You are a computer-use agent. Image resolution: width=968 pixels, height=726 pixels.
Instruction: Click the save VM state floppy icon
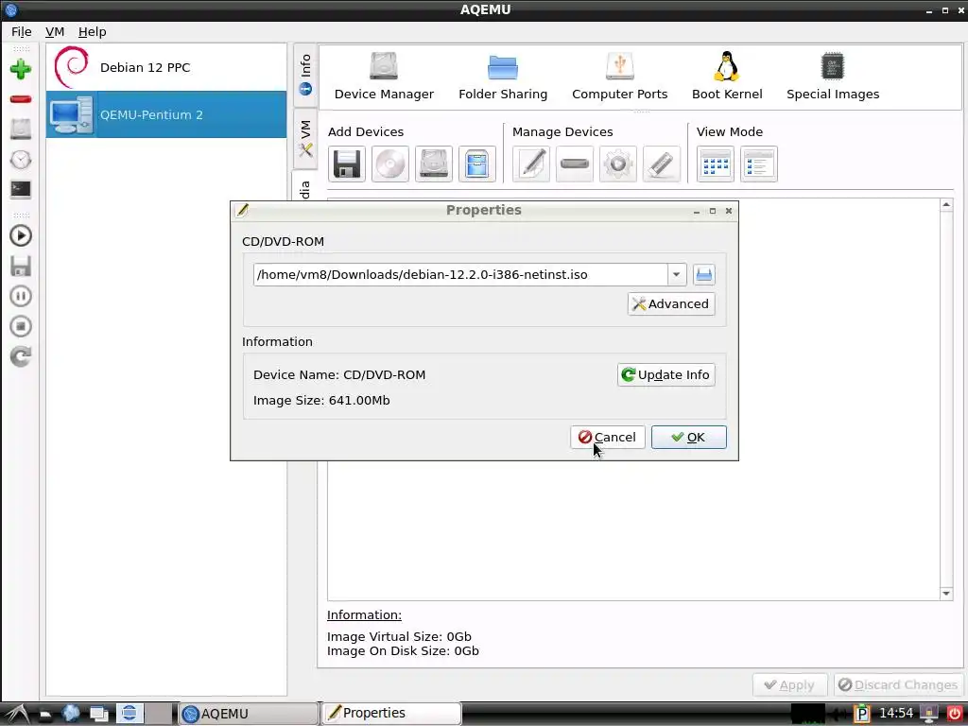(x=21, y=266)
